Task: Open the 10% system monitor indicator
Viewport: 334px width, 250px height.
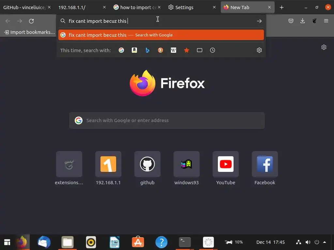Action: point(234,242)
